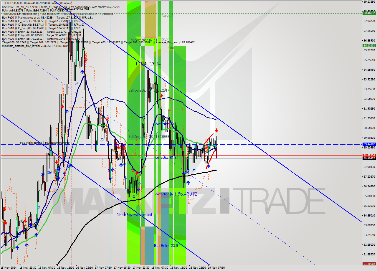Screen dimensions: 377x271
Task: Click the '18 Nov 23:30' time axis label
Action: 197,268
